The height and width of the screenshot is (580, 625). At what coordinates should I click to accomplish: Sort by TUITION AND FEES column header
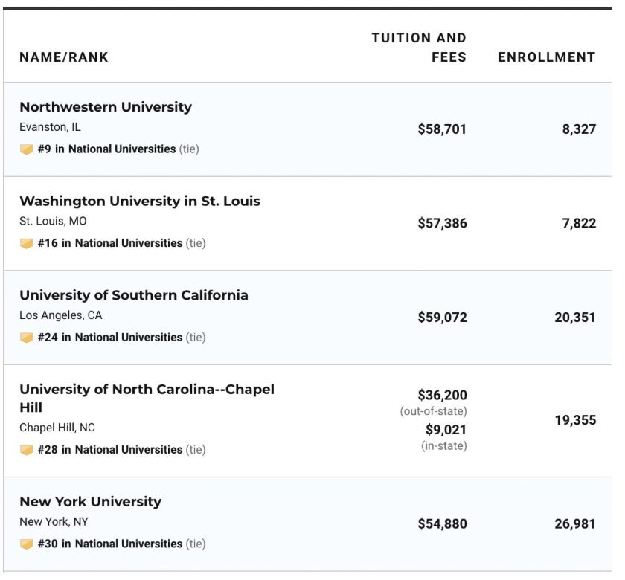[x=419, y=48]
